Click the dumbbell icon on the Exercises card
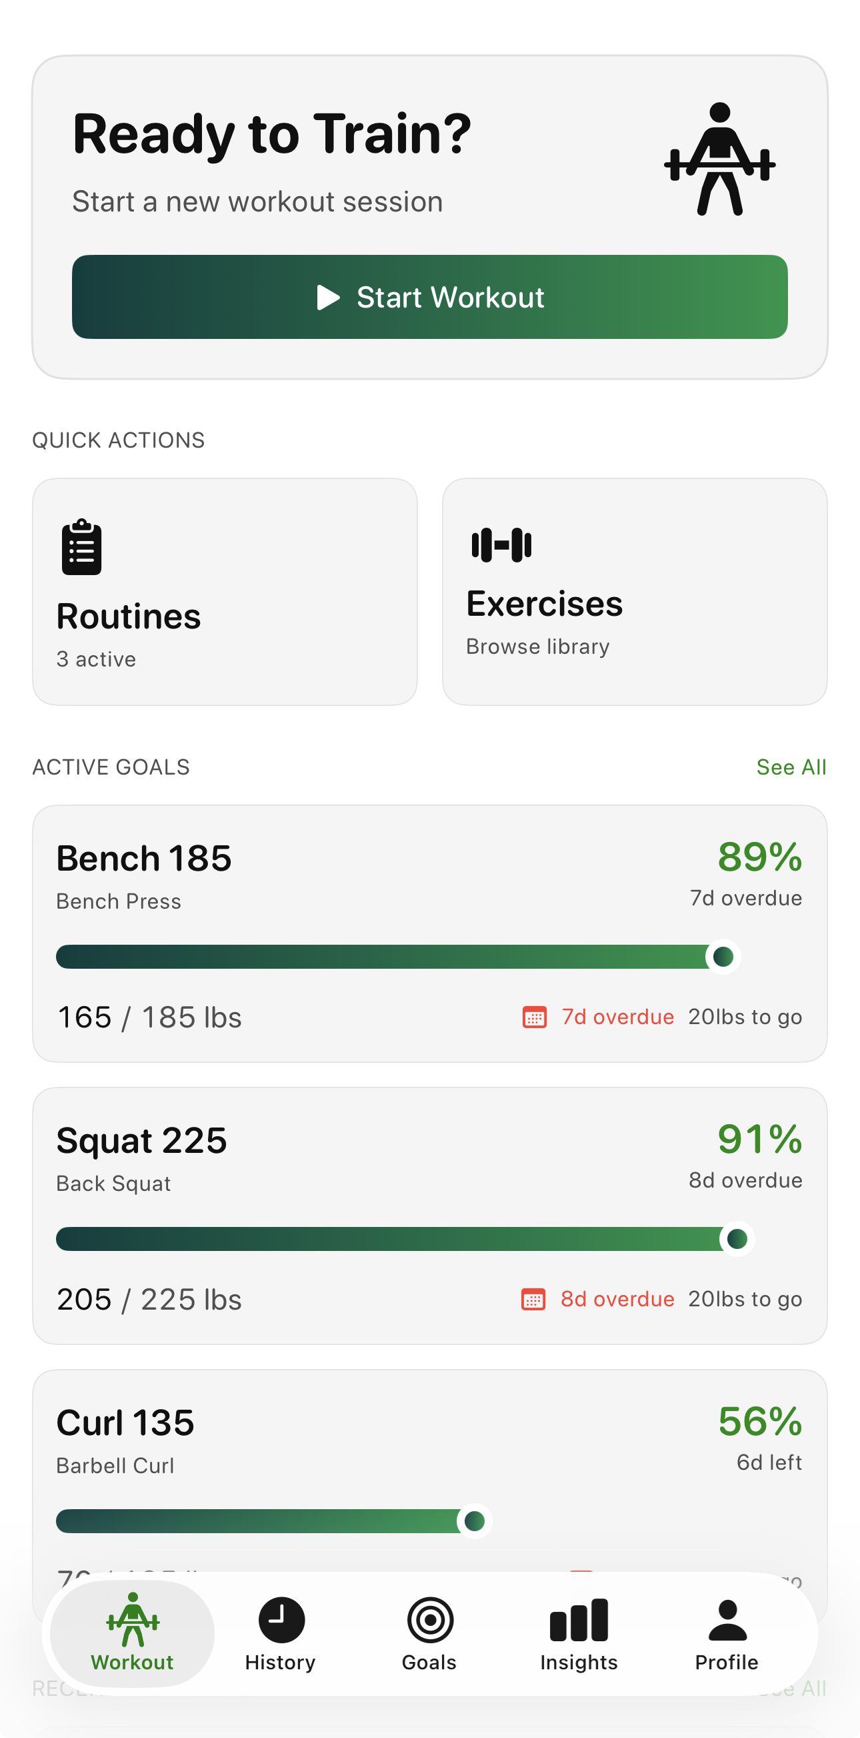860x1738 pixels. tap(500, 544)
